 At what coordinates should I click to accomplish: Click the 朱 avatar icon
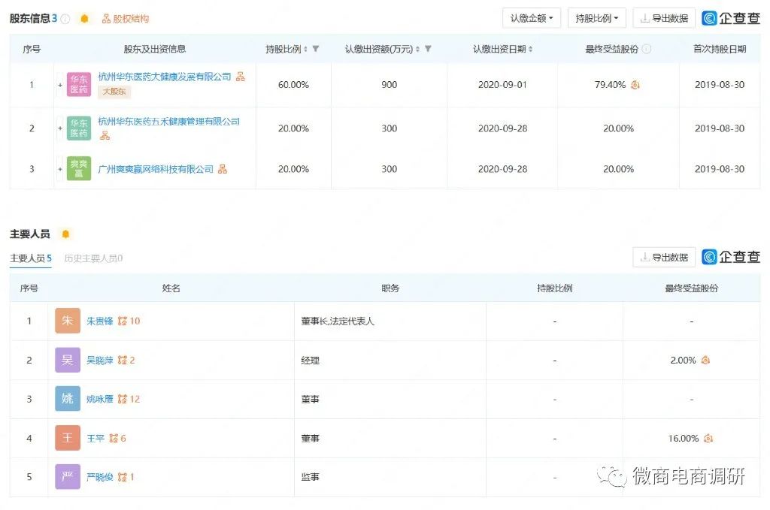pyautogui.click(x=67, y=321)
